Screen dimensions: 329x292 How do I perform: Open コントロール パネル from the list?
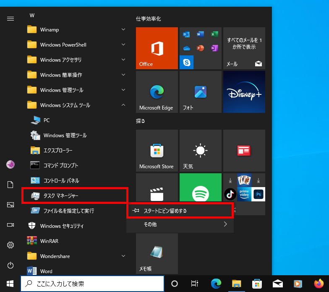[61, 180]
